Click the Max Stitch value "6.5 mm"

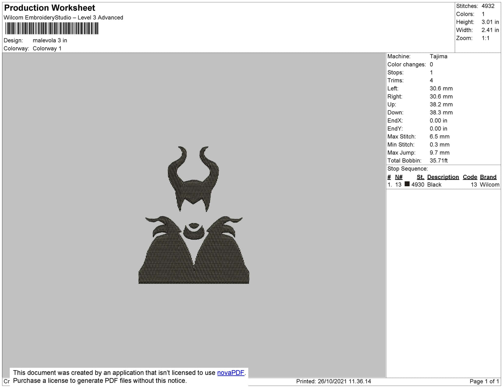440,137
